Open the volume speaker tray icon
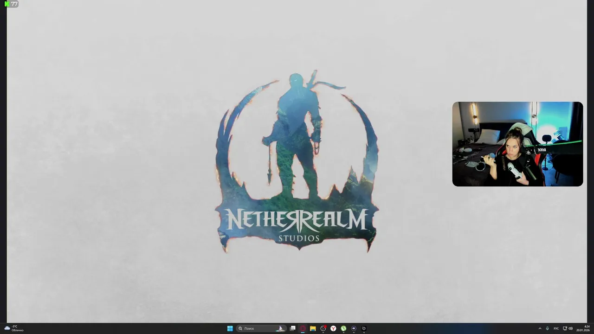Image resolution: width=594 pixels, height=334 pixels. point(571,328)
